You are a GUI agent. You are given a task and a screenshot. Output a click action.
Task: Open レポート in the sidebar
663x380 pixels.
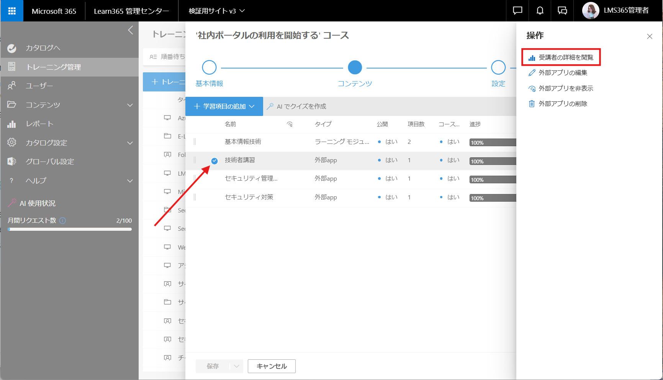click(x=69, y=124)
